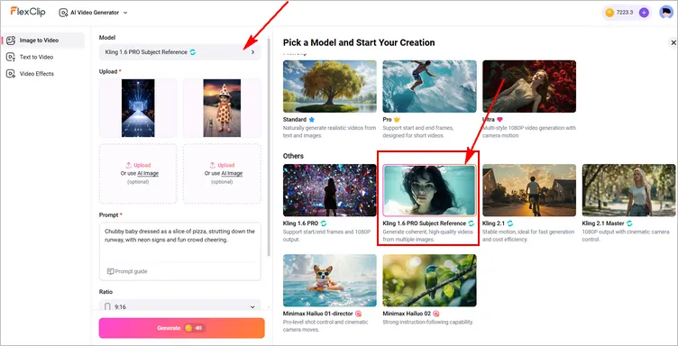The height and width of the screenshot is (346, 678).
Task: Click the blue star icon next to Standard
Action: pos(311,119)
